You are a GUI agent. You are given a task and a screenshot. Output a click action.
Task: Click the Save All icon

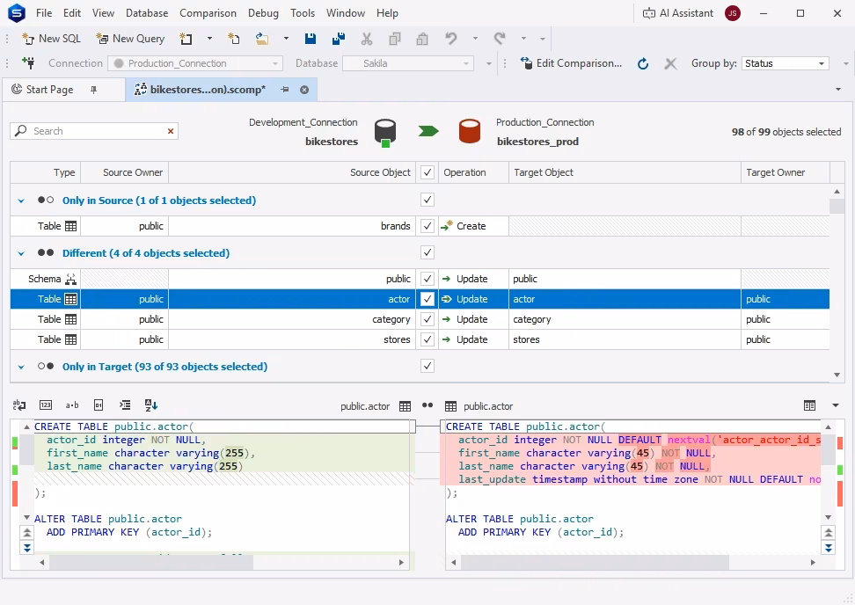click(339, 39)
